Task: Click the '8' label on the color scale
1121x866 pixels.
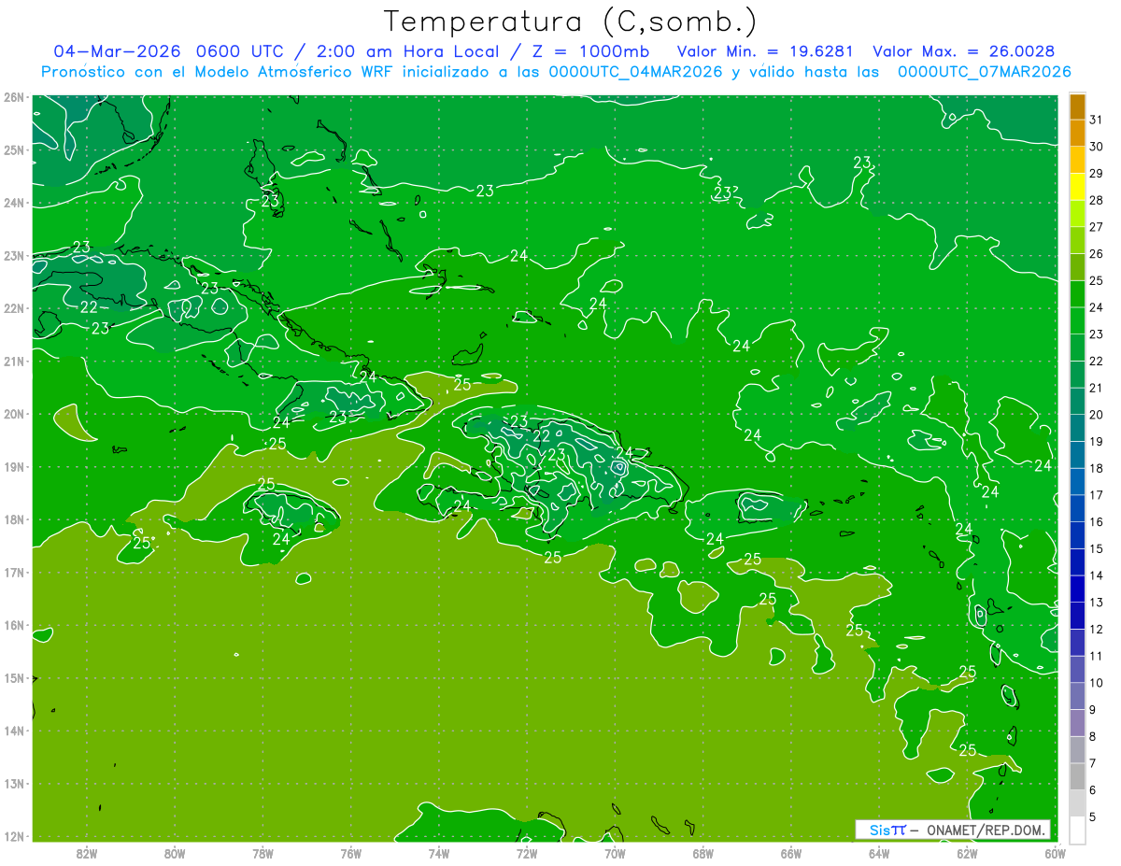Action: (x=1093, y=736)
